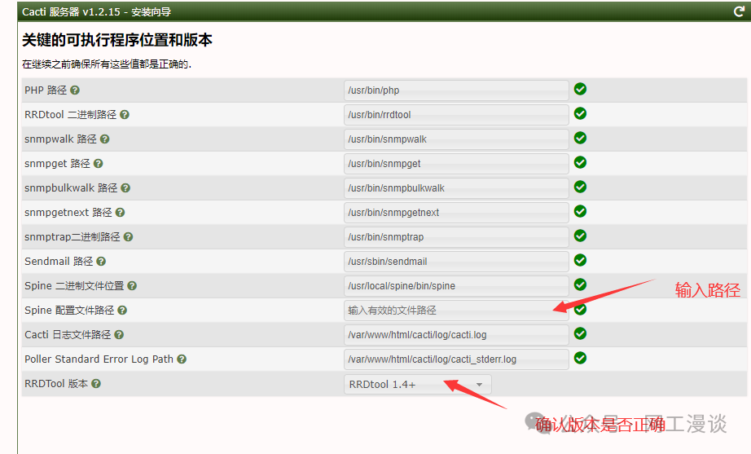
Task: Click green check beside /usr/bin/snmpbulkwalk field
Action: click(581, 187)
